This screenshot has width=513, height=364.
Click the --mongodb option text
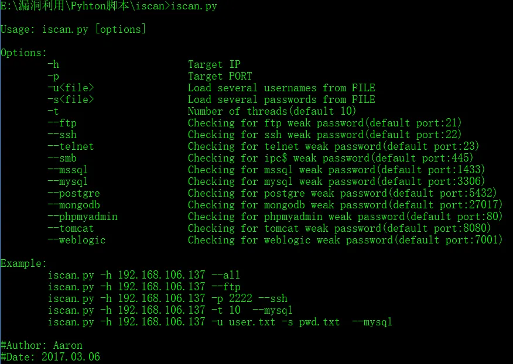[x=74, y=205]
